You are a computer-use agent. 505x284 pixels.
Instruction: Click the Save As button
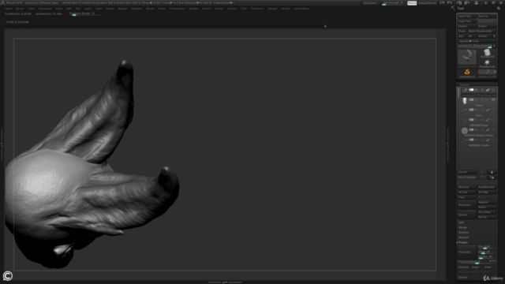tap(487, 16)
